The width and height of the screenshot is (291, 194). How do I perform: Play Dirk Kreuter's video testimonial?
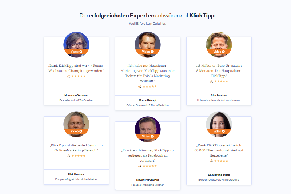(76, 131)
